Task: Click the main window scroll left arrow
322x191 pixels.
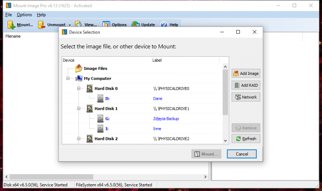Action: pyautogui.click(x=6, y=177)
